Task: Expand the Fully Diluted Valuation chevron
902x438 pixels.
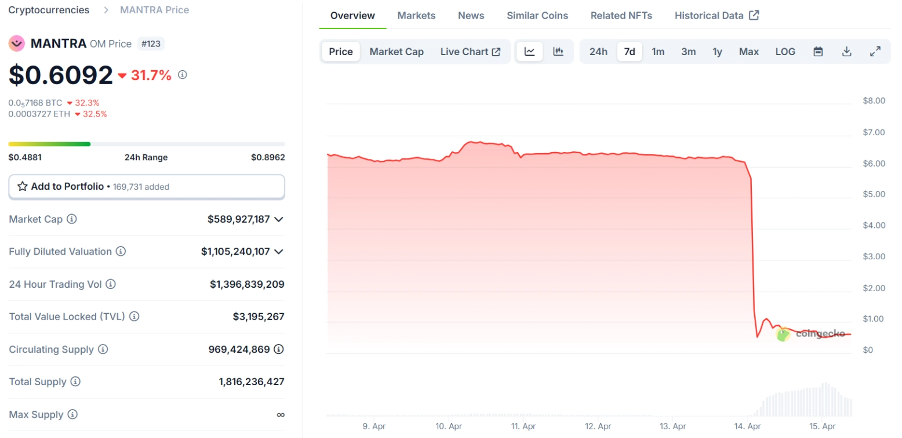Action: coord(279,252)
